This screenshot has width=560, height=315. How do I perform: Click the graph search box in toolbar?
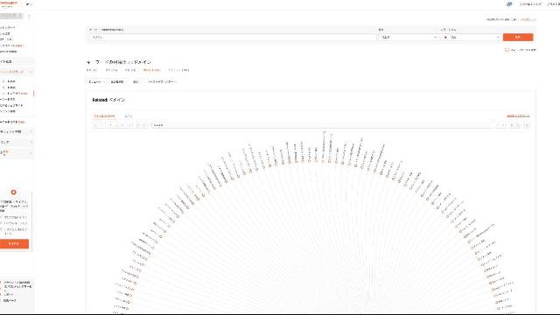[321, 125]
